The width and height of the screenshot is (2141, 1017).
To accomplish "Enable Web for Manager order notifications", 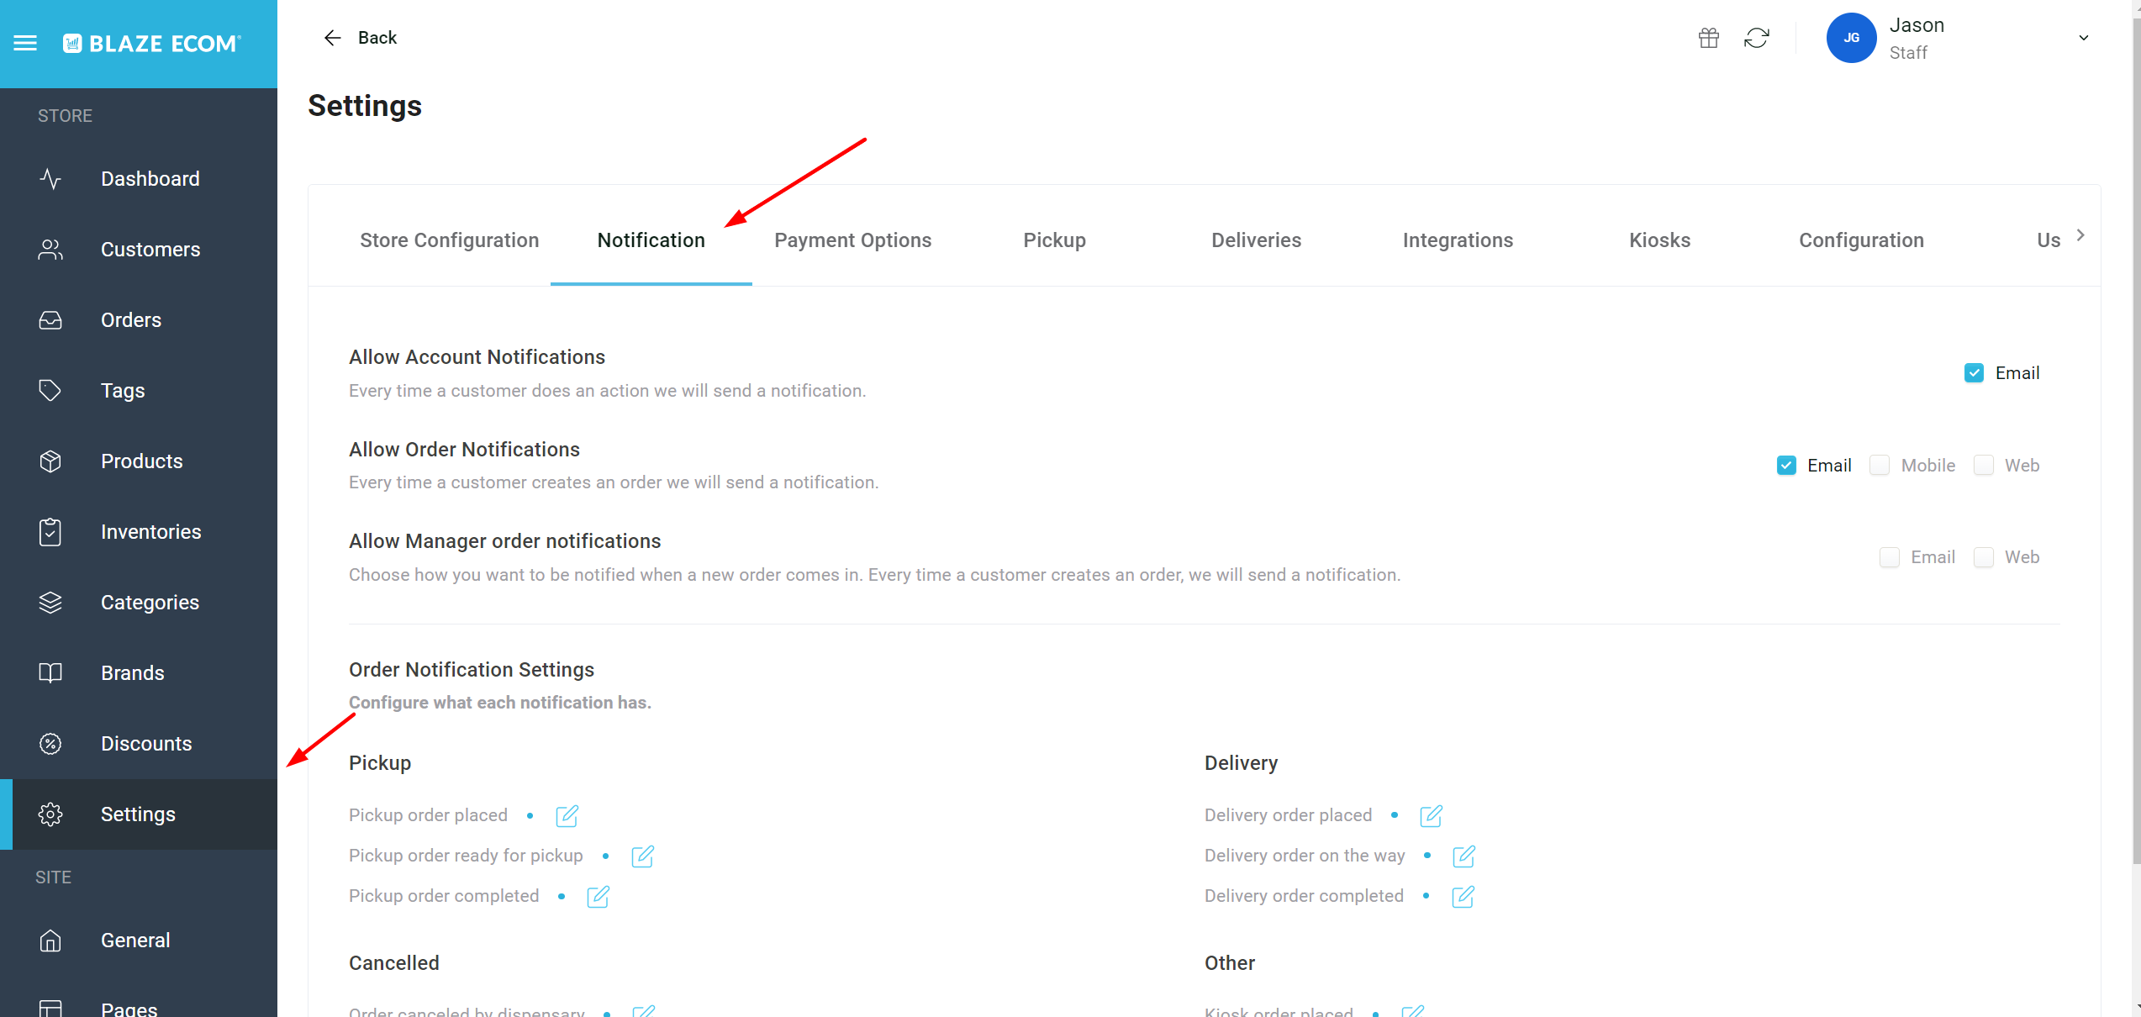I will coord(1983,557).
